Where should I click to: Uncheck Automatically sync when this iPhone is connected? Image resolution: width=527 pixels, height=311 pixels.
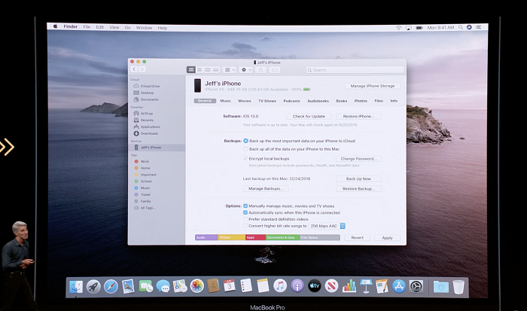245,213
